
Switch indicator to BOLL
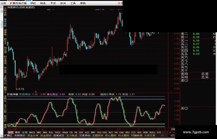coord(152,132)
